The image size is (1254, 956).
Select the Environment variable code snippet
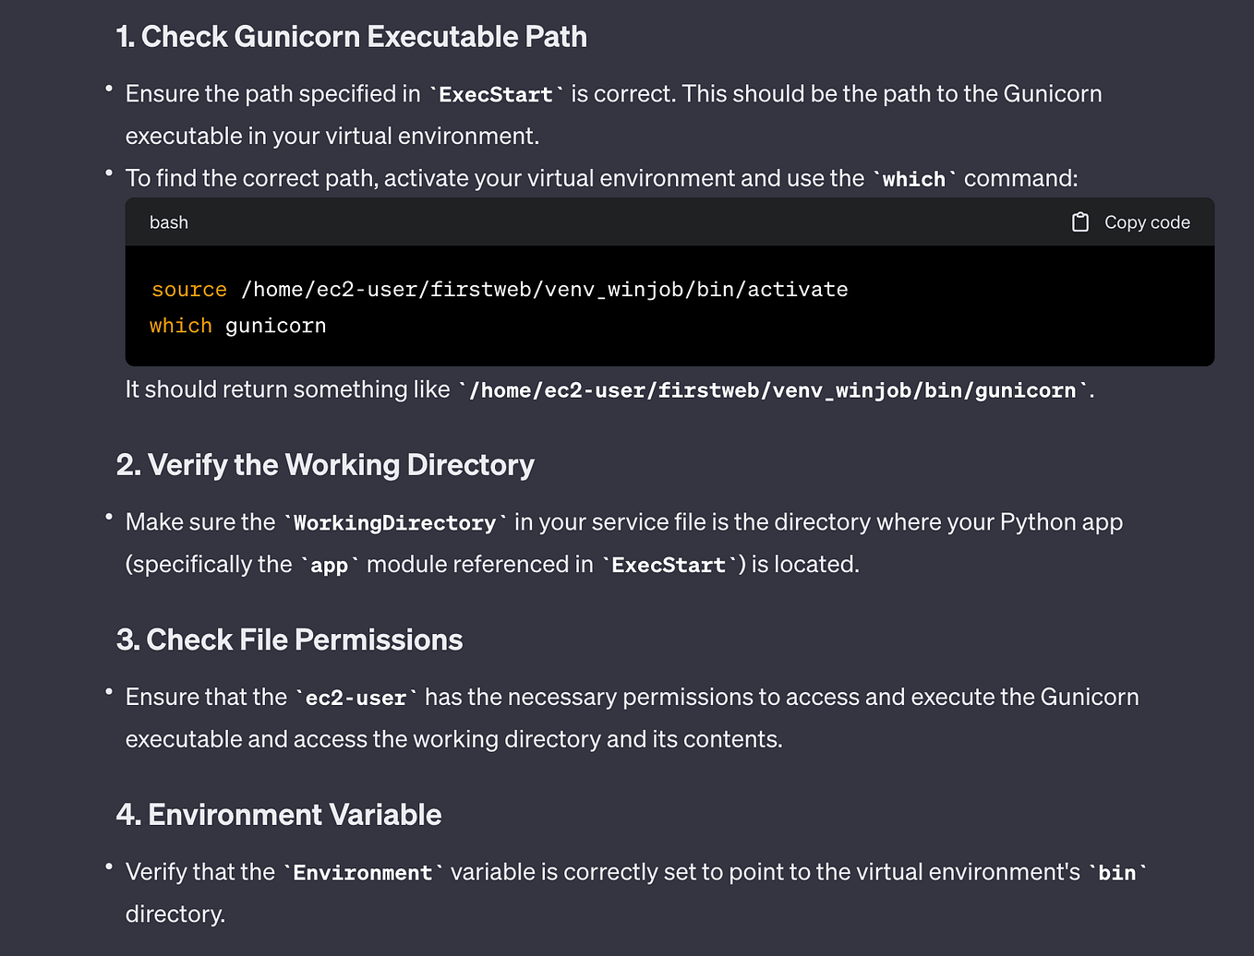point(362,872)
